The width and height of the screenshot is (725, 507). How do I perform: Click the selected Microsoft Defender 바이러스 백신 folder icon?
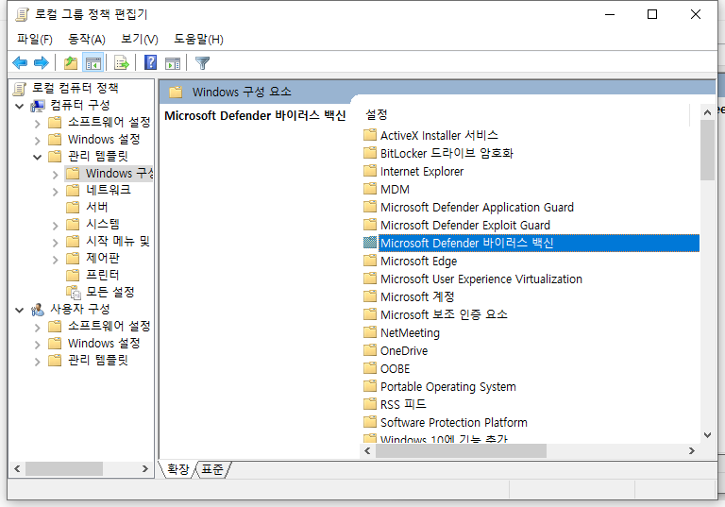pos(370,243)
